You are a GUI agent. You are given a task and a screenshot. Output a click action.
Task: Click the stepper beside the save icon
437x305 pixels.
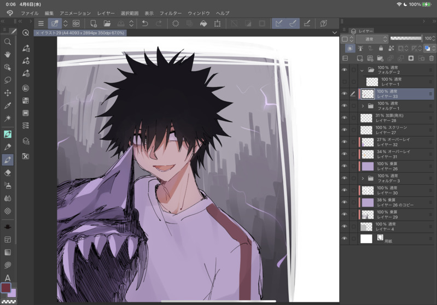tap(131, 24)
